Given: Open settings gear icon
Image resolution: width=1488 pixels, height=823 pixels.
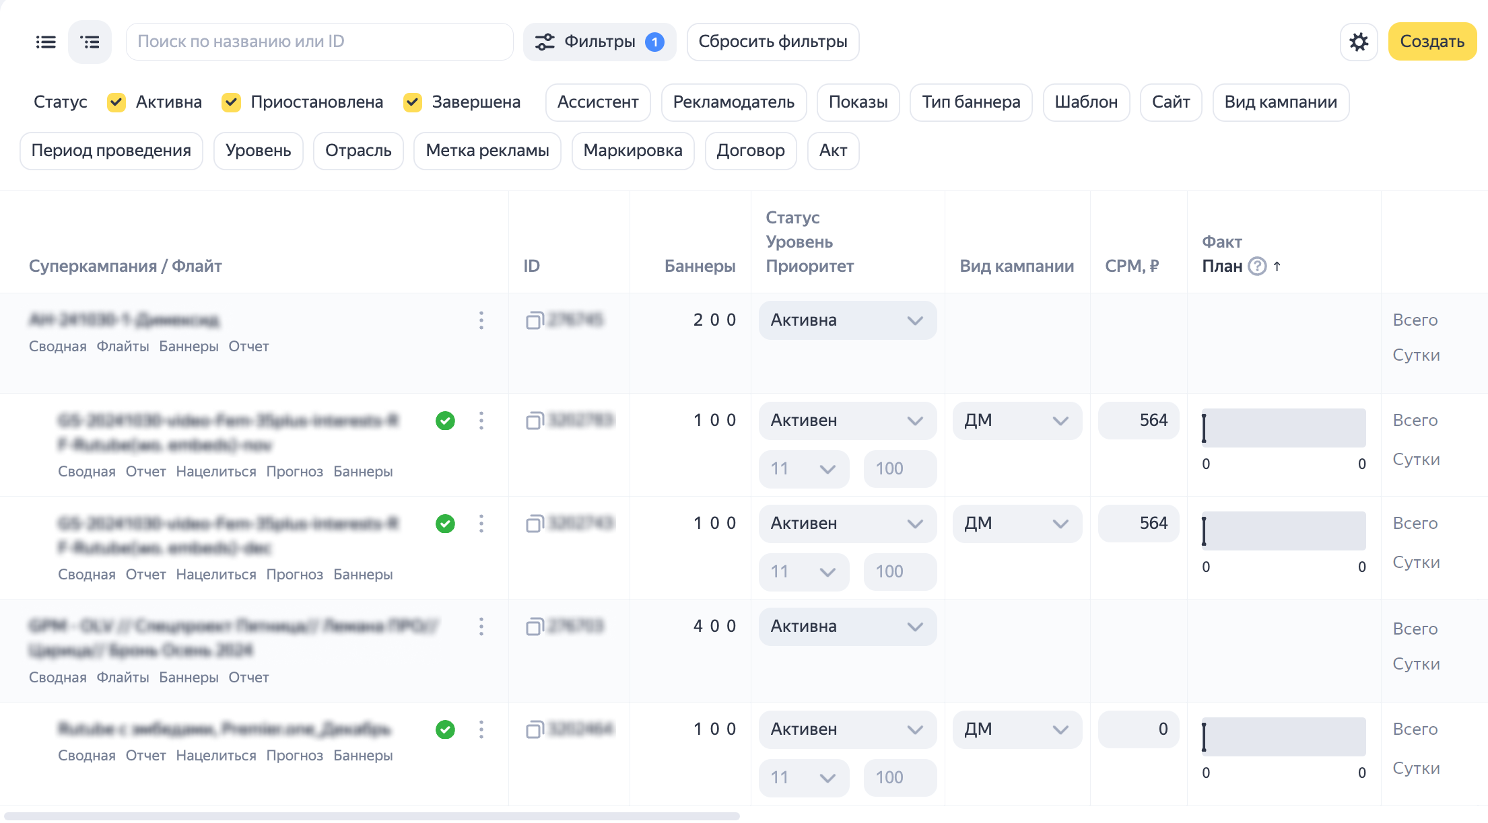Looking at the screenshot, I should coord(1359,42).
